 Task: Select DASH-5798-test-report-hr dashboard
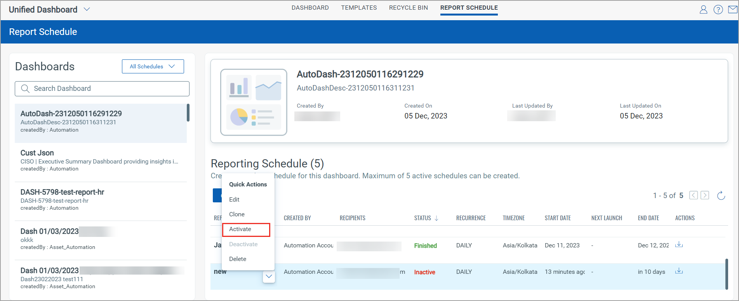(101, 202)
